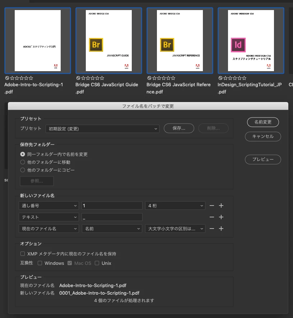Click reject icon under Bridge CS6 JavaScript Reference.pdf

149,78
